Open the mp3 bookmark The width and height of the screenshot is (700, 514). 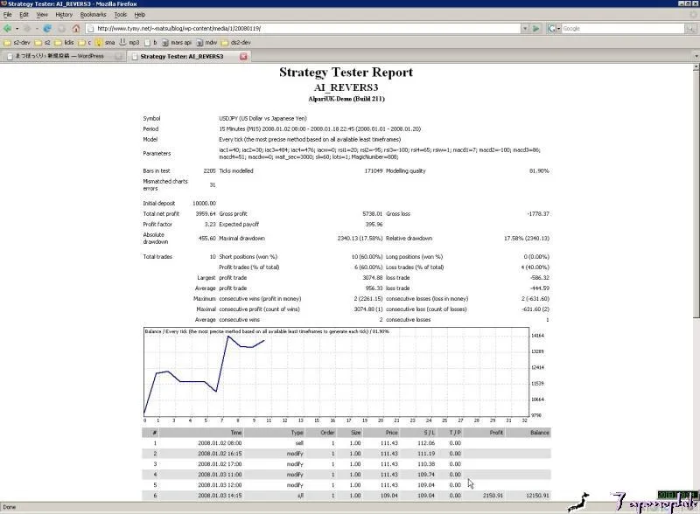[130, 42]
